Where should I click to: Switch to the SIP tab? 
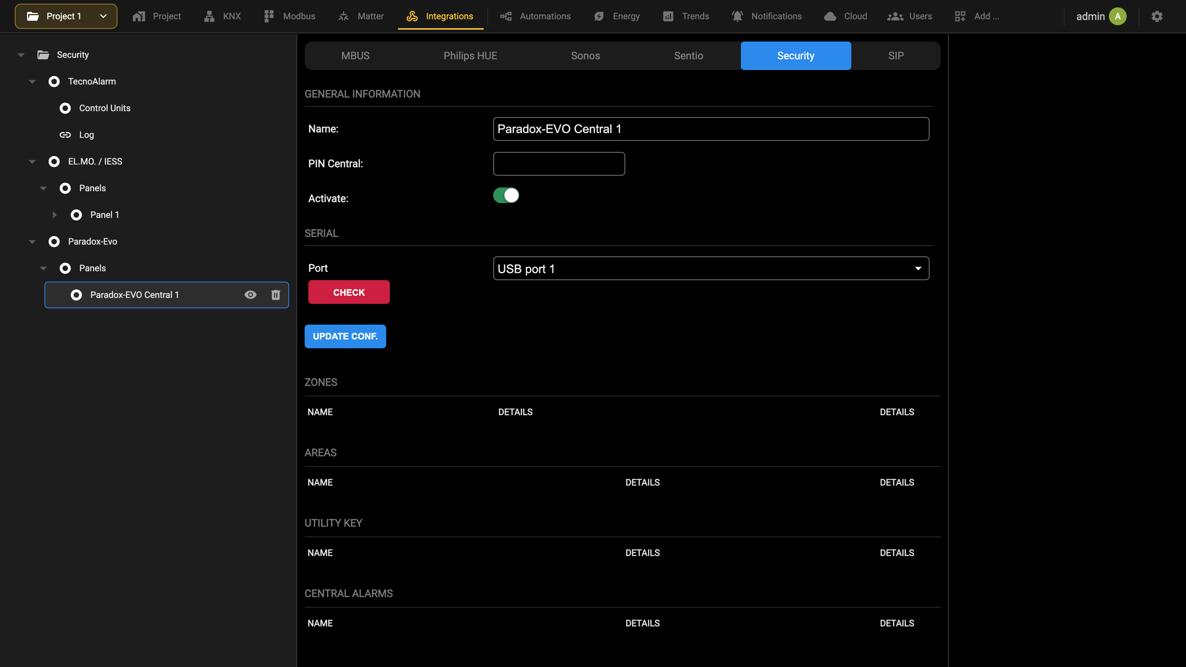point(895,56)
